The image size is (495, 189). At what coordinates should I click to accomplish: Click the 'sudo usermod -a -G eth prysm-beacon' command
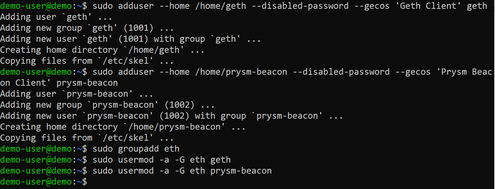[182, 171]
